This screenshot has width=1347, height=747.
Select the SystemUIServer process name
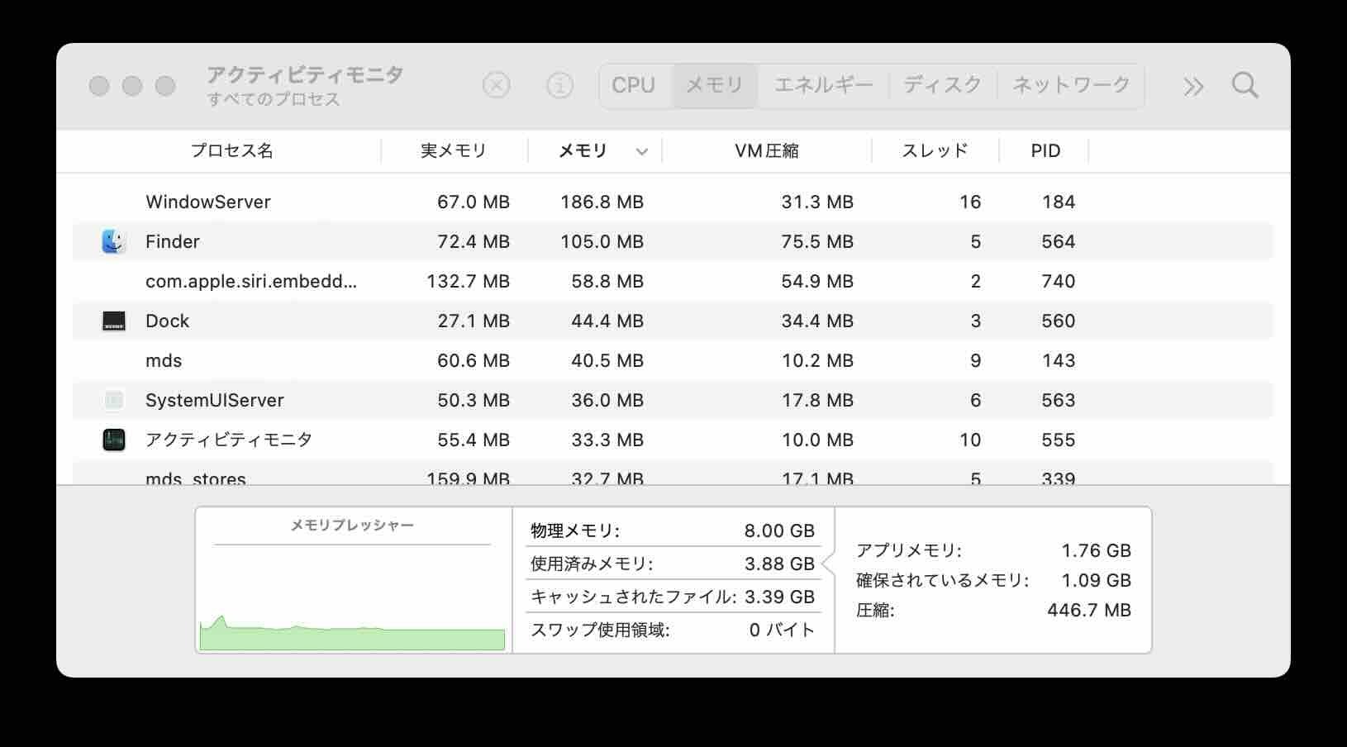click(x=215, y=400)
